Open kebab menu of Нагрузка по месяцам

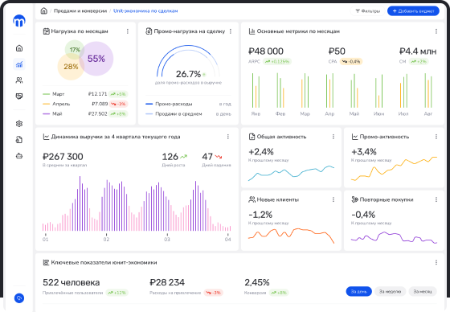[128, 31]
